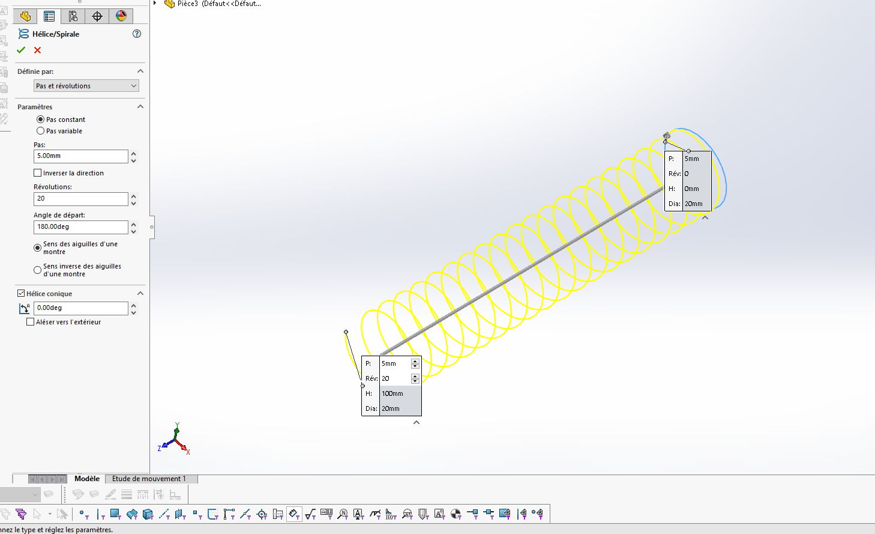Open the FeatureManager design tree tab
The width and height of the screenshot is (875, 534).
point(25,16)
